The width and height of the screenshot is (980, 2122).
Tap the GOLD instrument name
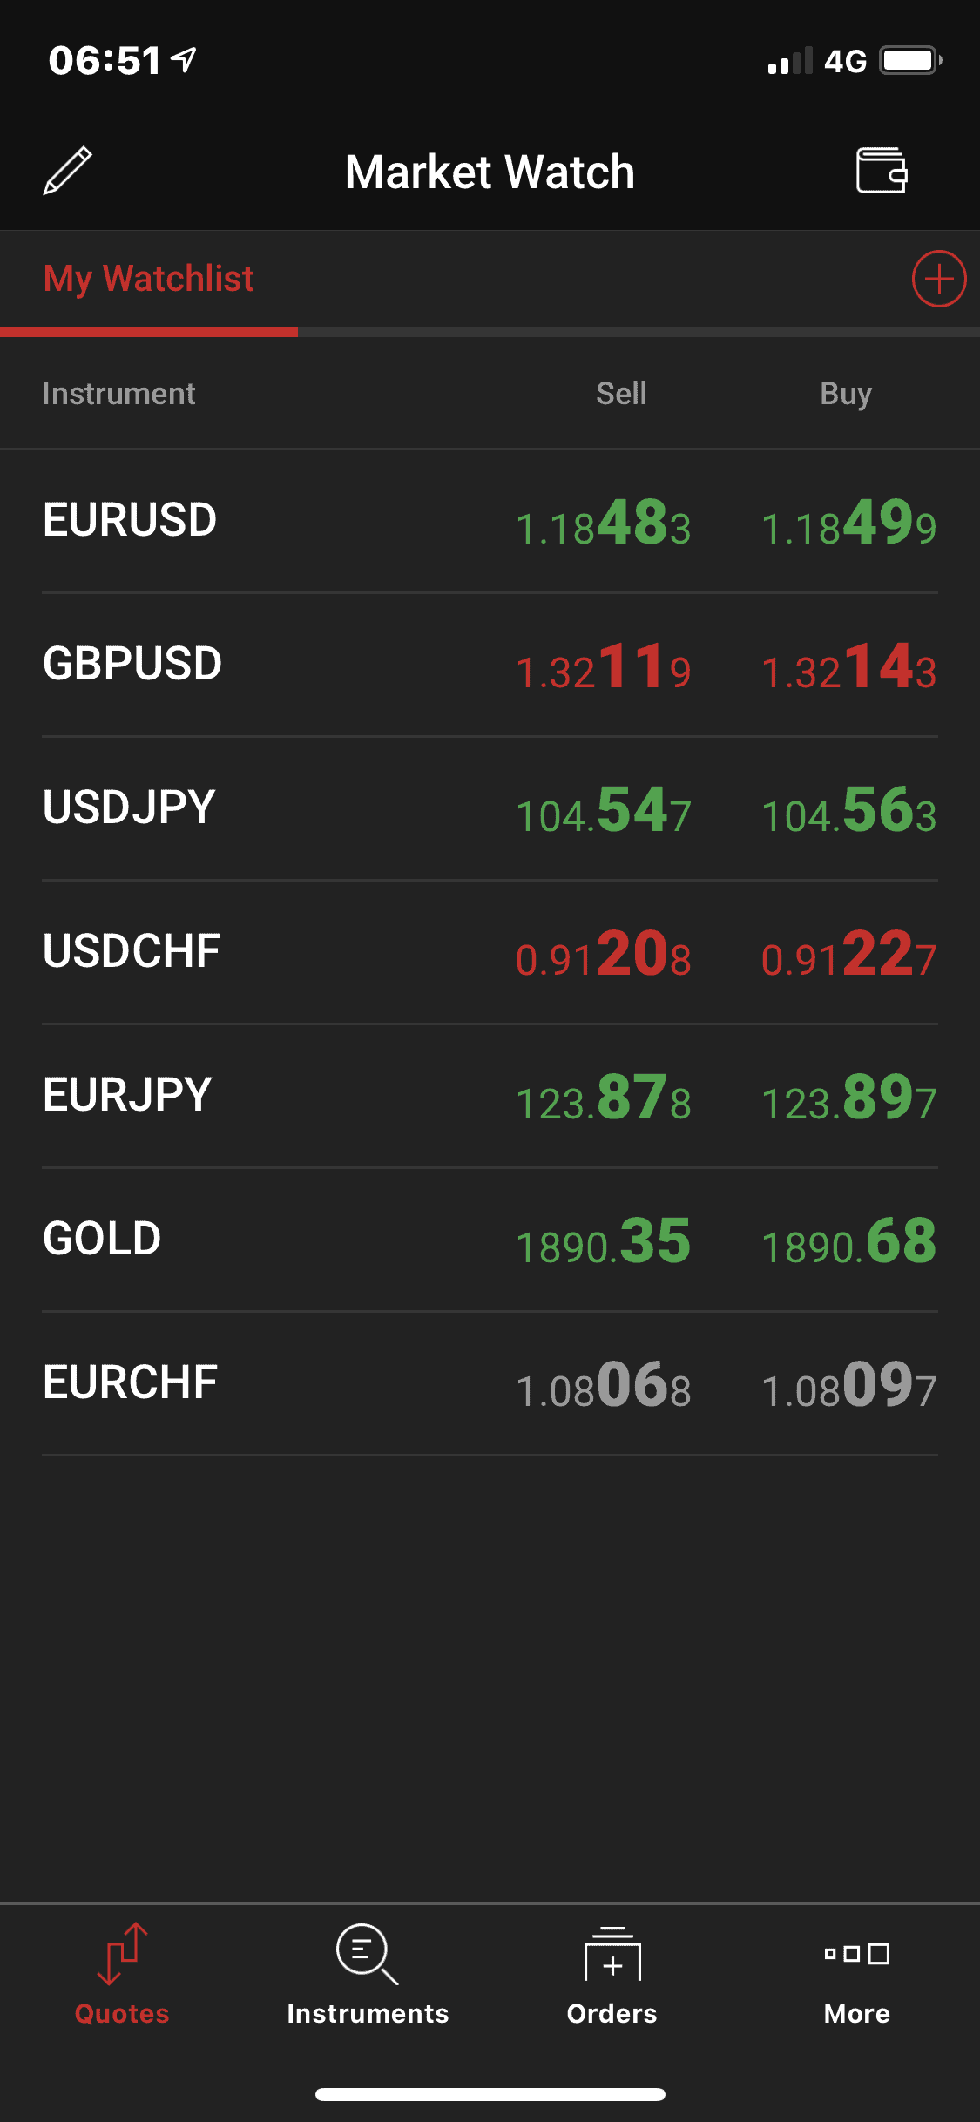pos(103,1239)
